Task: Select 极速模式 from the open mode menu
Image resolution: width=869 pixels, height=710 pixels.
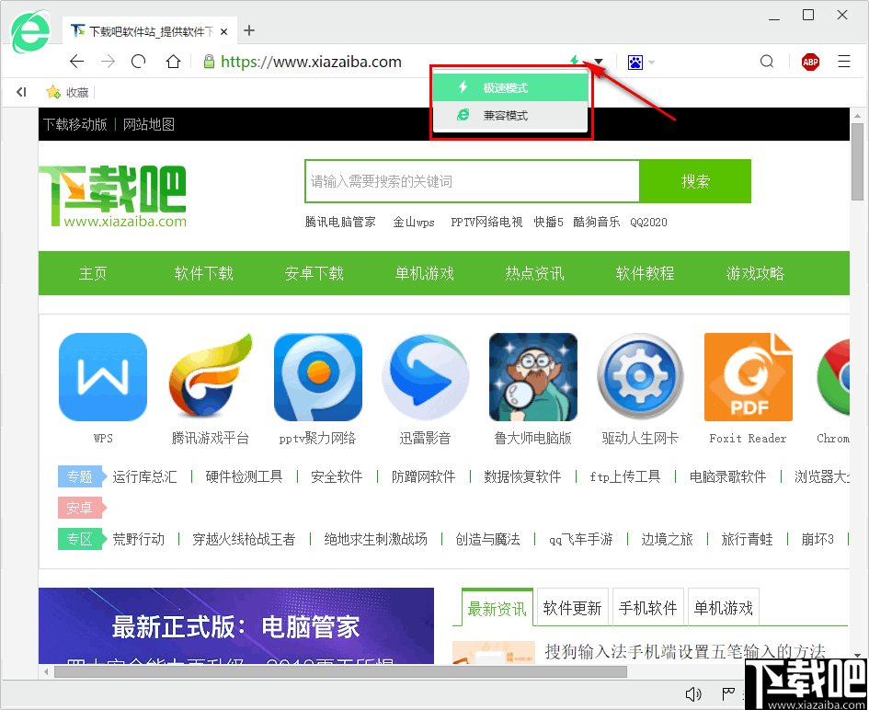Action: [x=510, y=86]
